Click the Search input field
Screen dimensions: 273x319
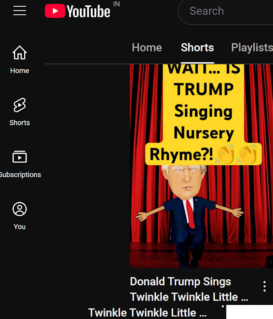click(x=226, y=11)
